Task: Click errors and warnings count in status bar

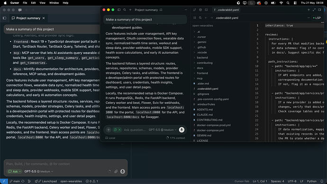Action: point(92,181)
